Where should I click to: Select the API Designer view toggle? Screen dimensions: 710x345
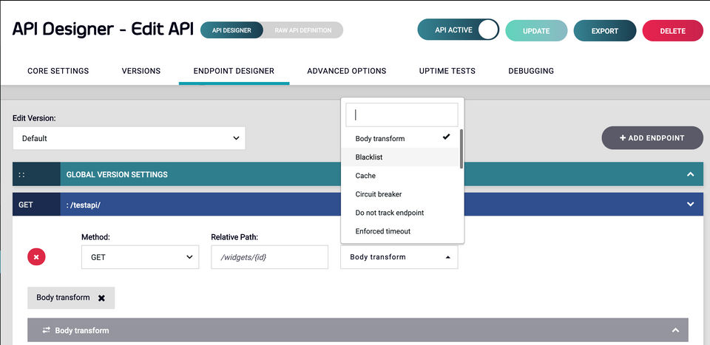pyautogui.click(x=231, y=30)
